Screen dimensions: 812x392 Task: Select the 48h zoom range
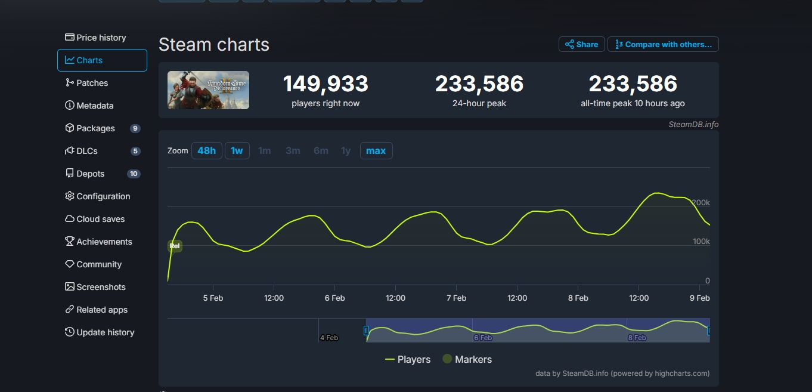[x=206, y=151]
